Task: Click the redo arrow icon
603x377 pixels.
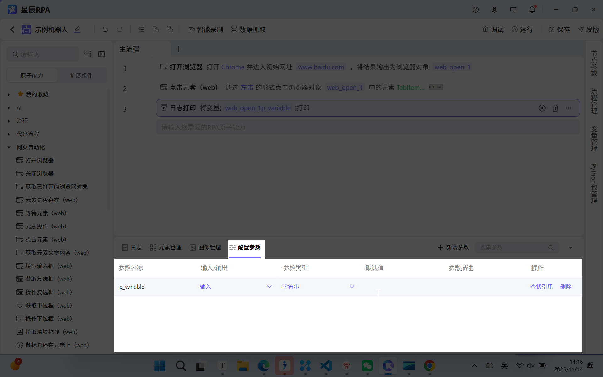Action: coord(120,29)
